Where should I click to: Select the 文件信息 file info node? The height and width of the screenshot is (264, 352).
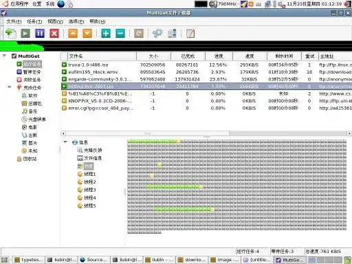89,158
